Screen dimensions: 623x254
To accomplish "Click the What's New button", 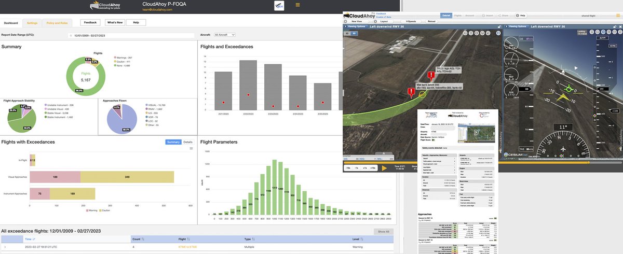I will (x=114, y=23).
